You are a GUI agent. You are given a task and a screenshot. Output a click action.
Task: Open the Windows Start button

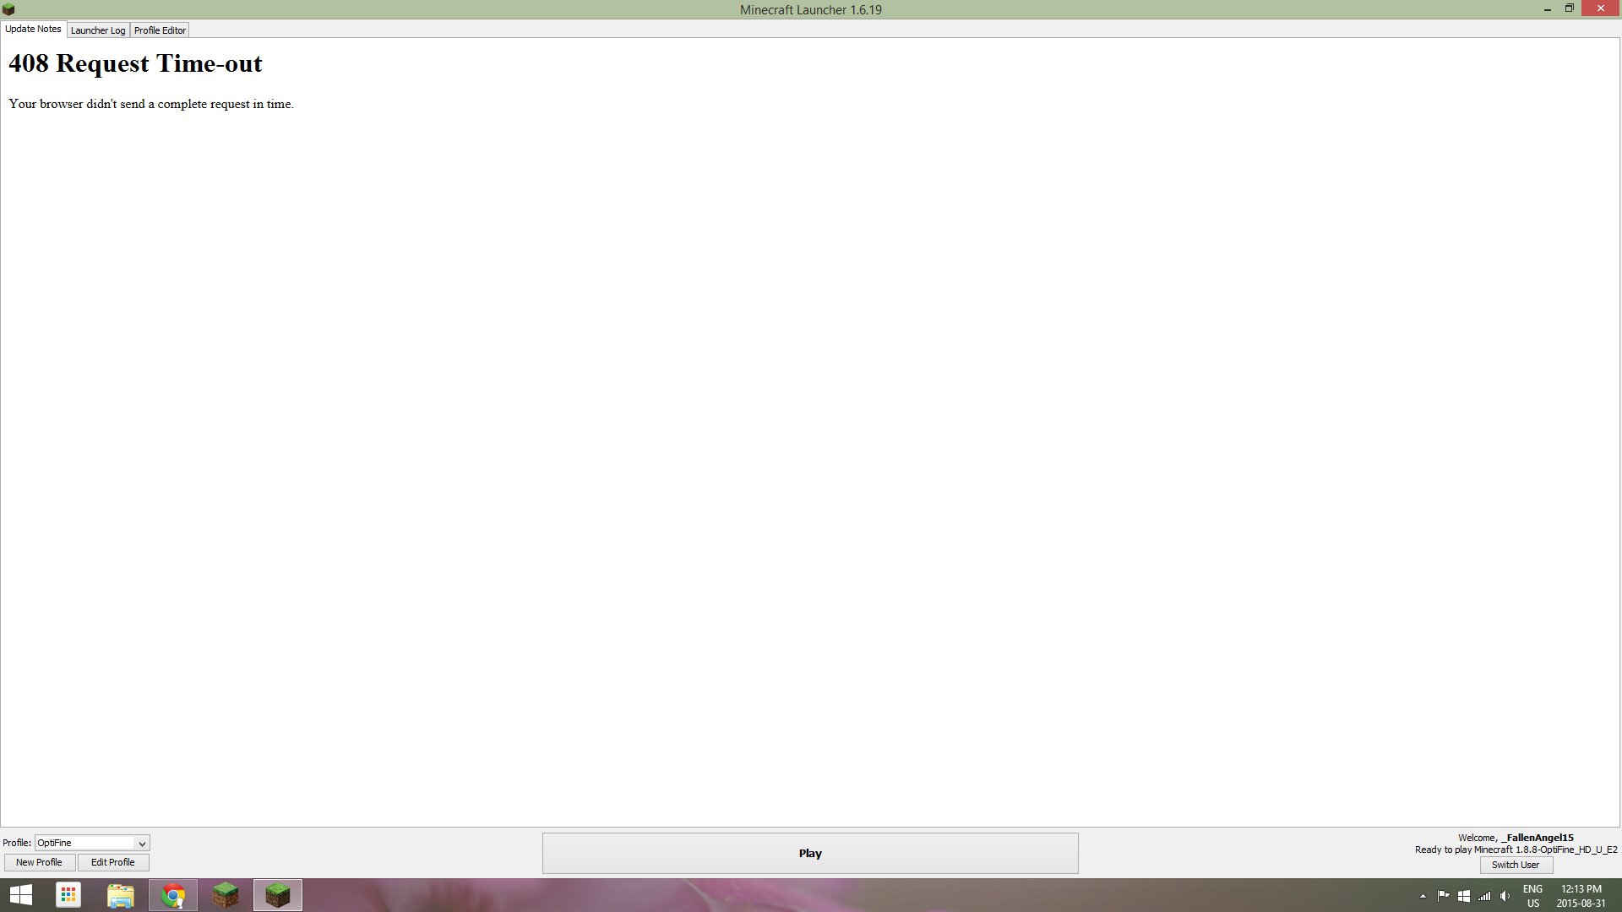pos(21,895)
